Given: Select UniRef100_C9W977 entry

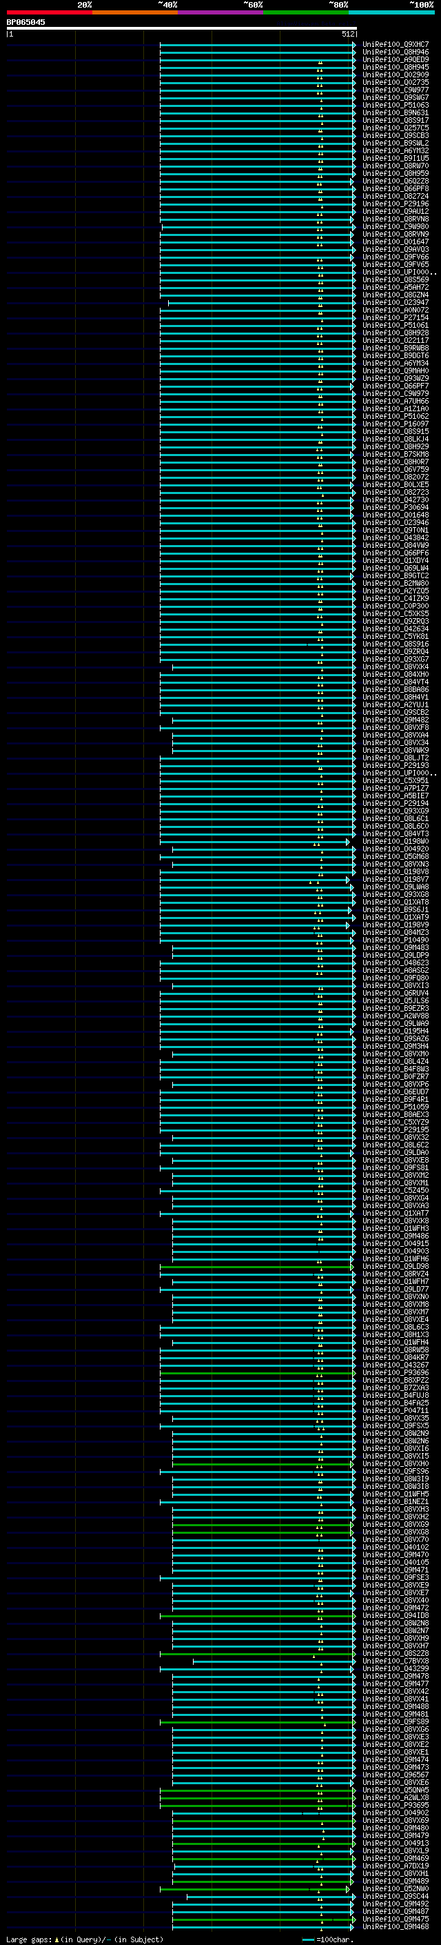Looking at the screenshot, I should (x=396, y=90).
